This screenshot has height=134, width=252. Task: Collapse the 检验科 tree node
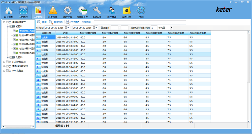pos(8,26)
